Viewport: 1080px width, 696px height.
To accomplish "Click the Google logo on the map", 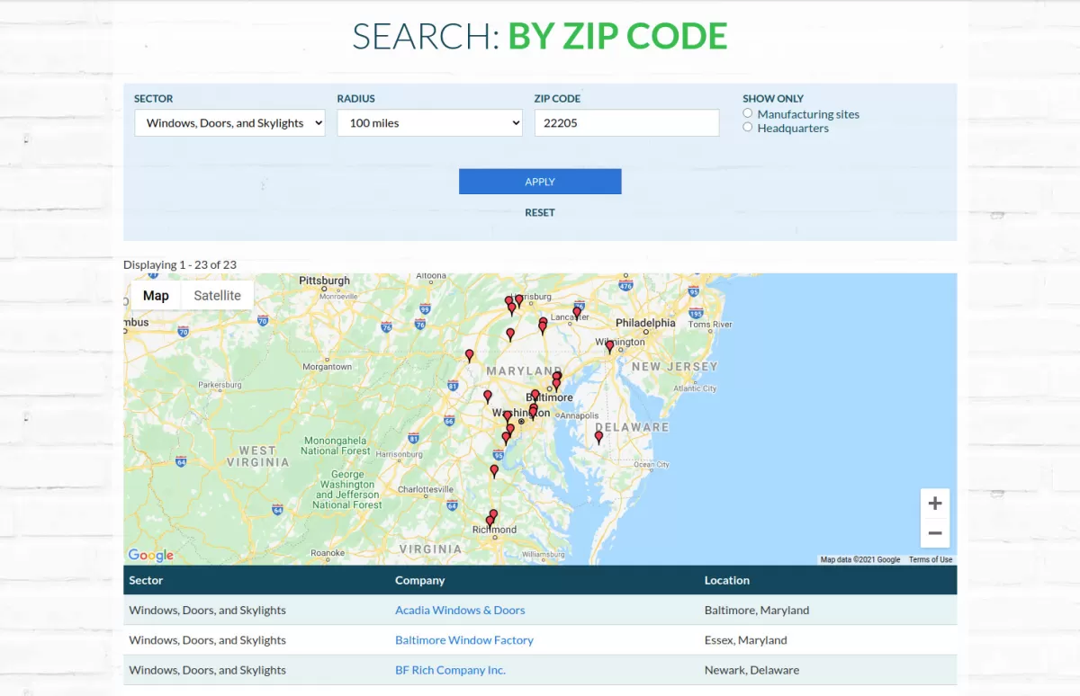I will (150, 555).
